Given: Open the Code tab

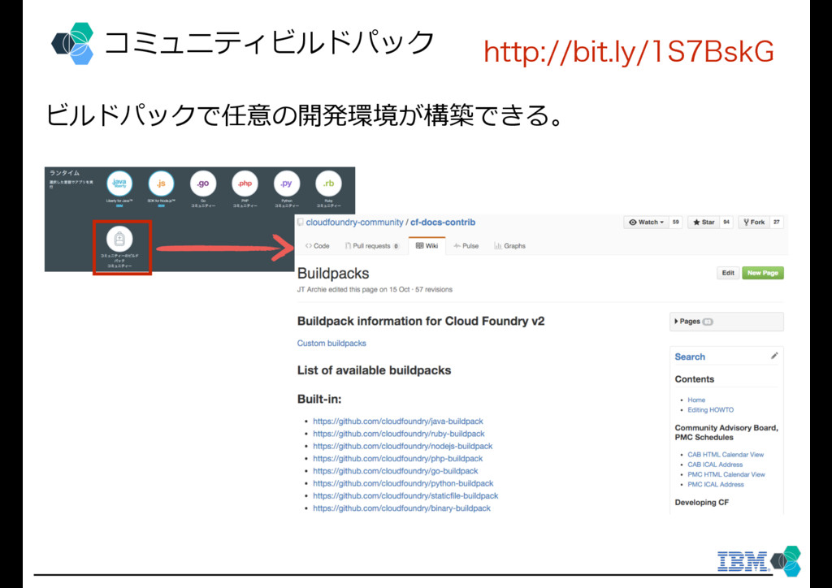Looking at the screenshot, I should coord(318,246).
